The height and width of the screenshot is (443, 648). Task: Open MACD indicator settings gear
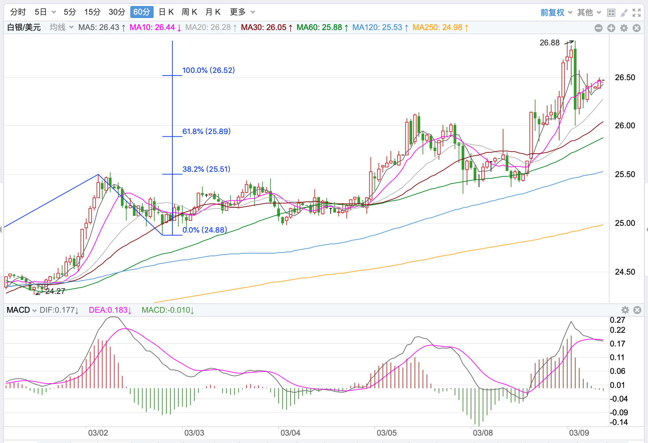tap(625, 310)
